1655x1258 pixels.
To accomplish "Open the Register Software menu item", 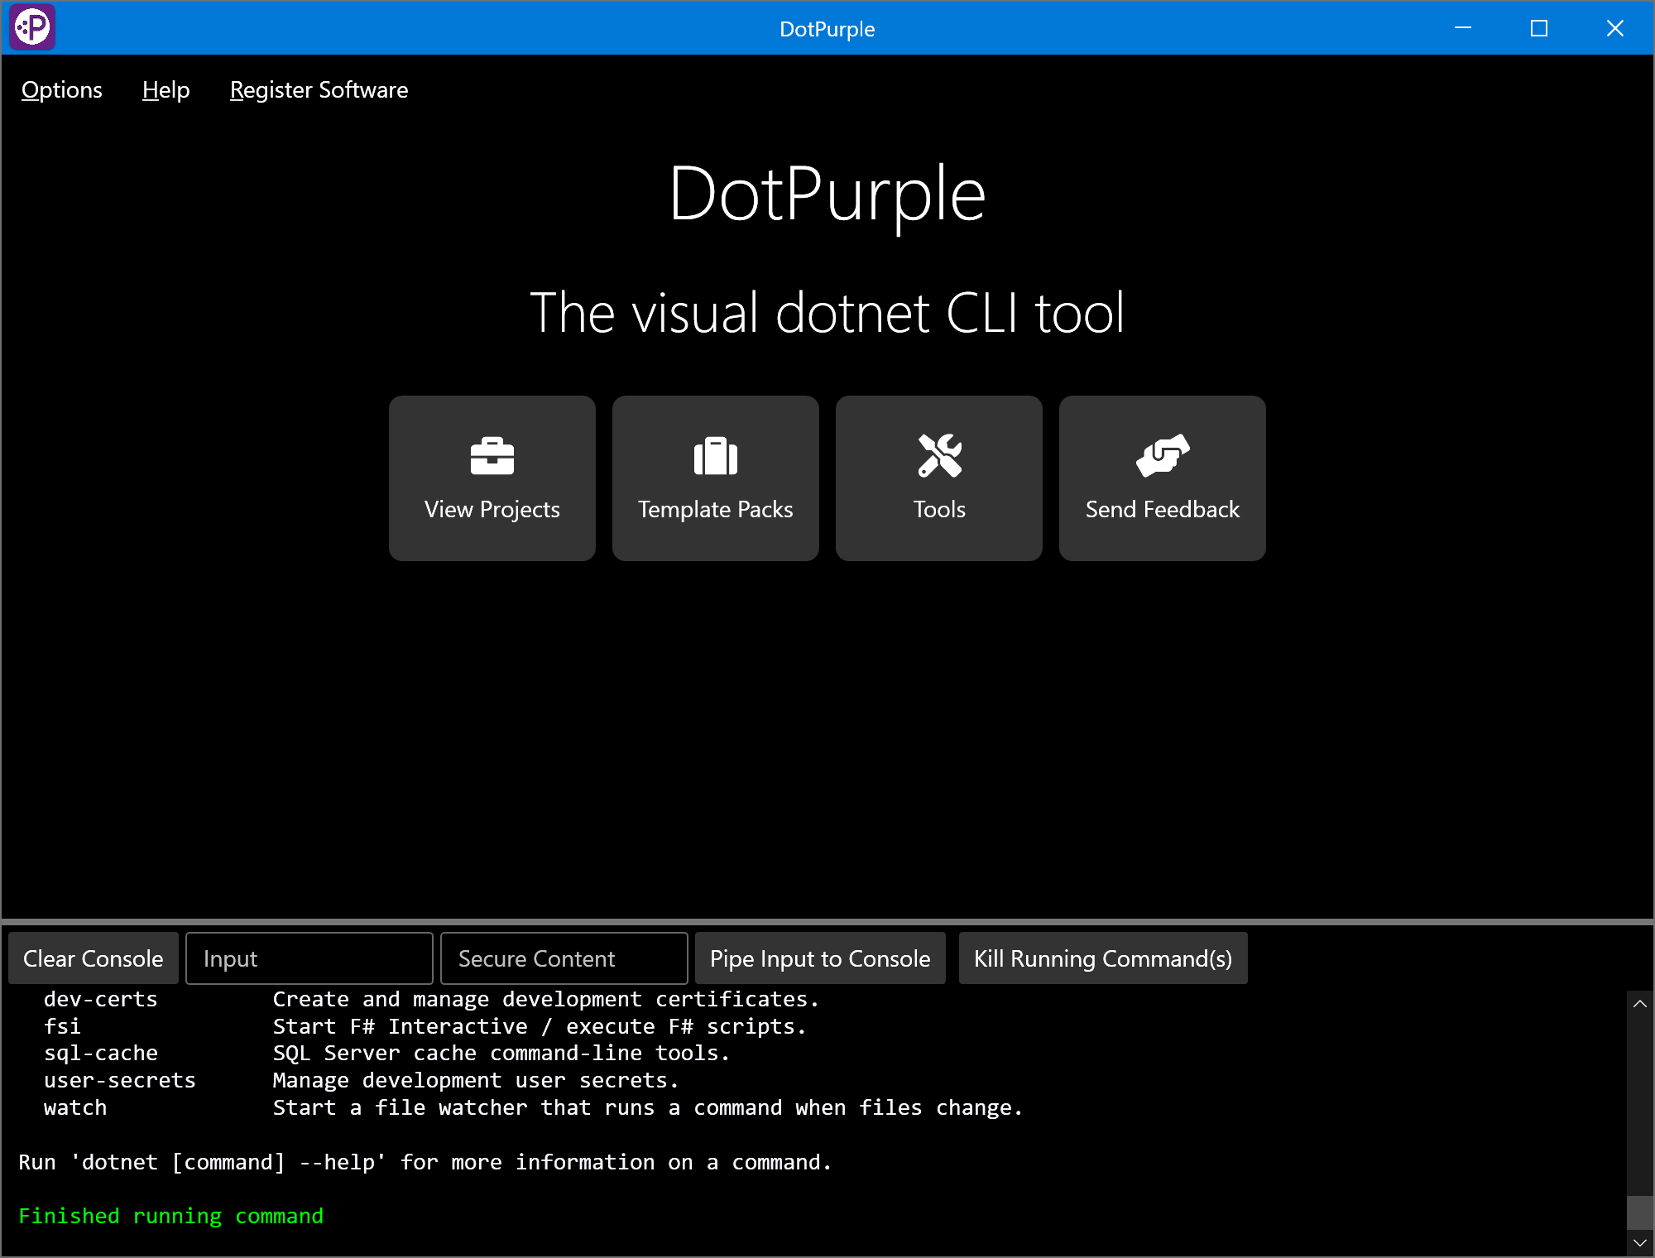I will coord(319,90).
